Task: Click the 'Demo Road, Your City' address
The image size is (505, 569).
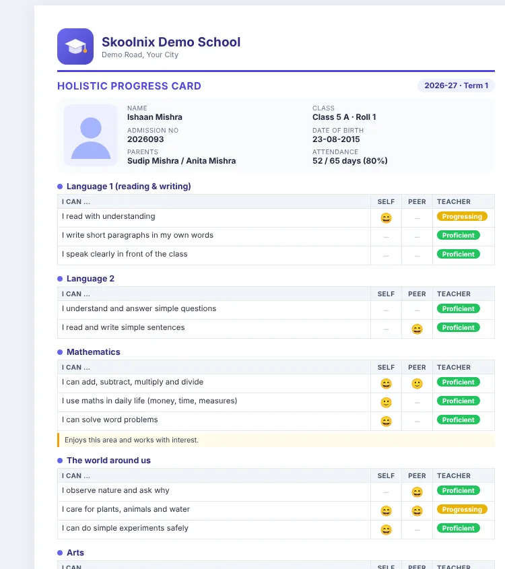Action: 140,55
